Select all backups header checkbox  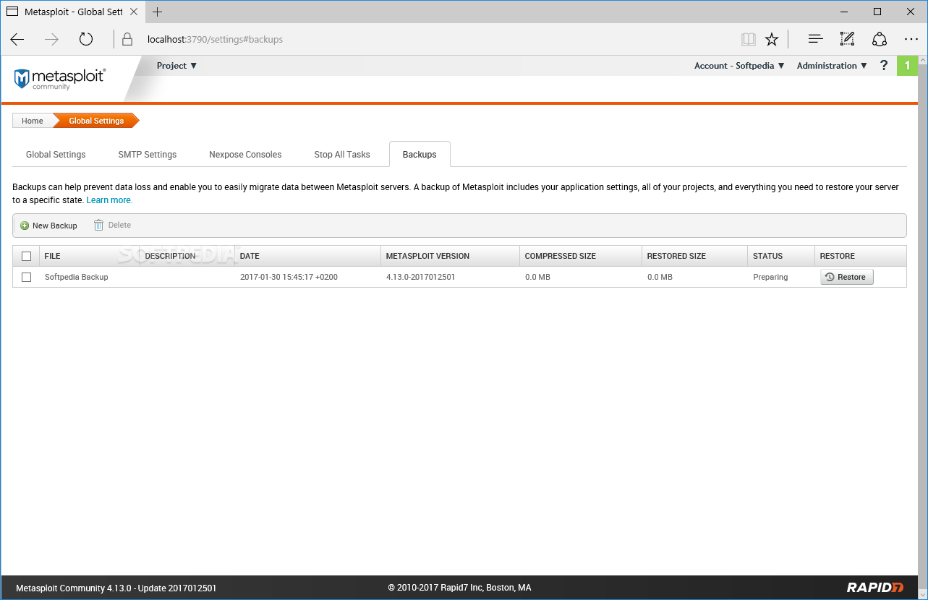[x=27, y=256]
